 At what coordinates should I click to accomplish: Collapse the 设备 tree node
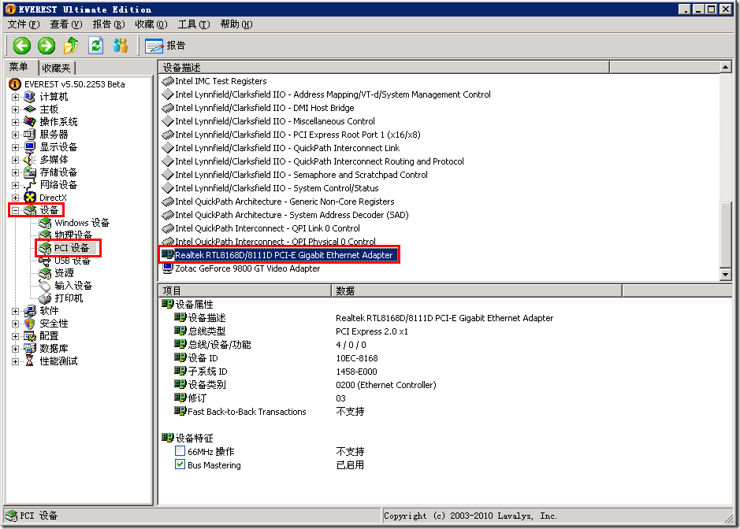[x=16, y=210]
